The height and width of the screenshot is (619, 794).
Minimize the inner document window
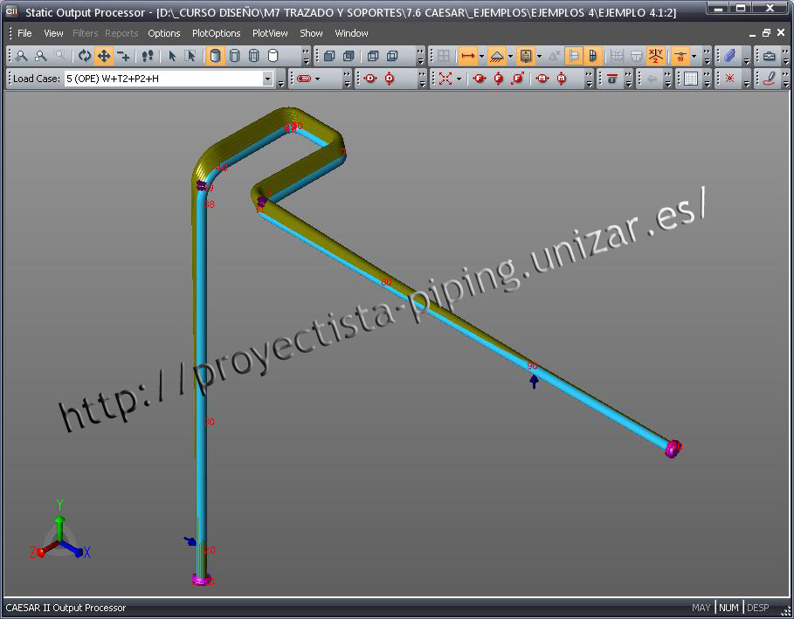pyautogui.click(x=752, y=33)
